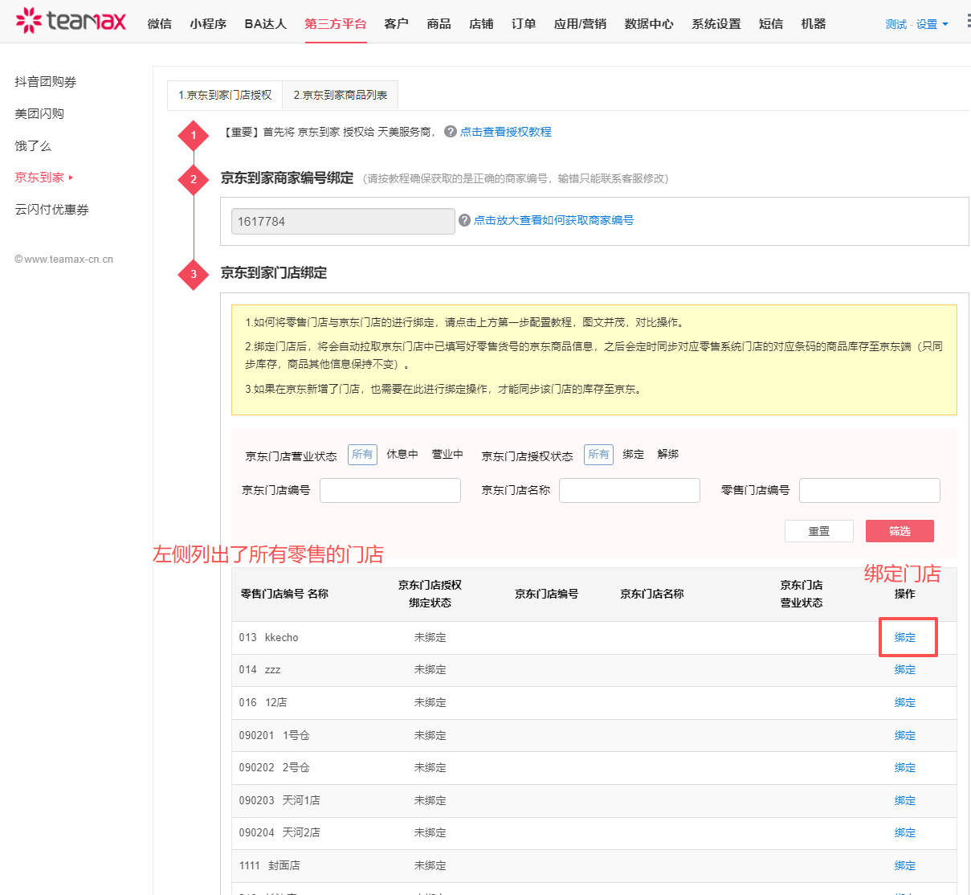Go to the BA达人 menu
971x895 pixels.
pyautogui.click(x=266, y=24)
